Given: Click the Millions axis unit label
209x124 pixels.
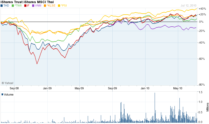Looking at the screenshot, I should 207,107.
